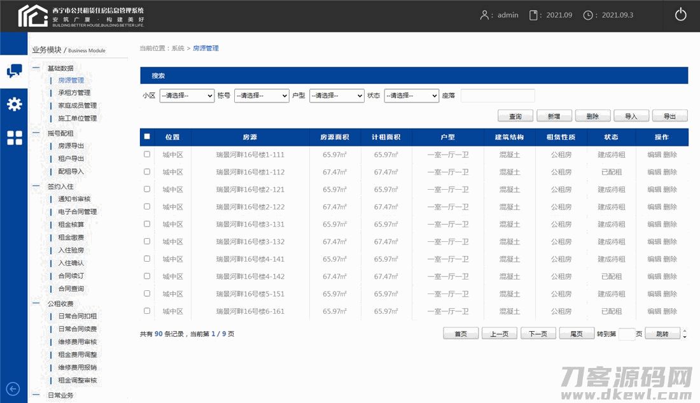
Task: Click the 查询 button
Action: 515,117
